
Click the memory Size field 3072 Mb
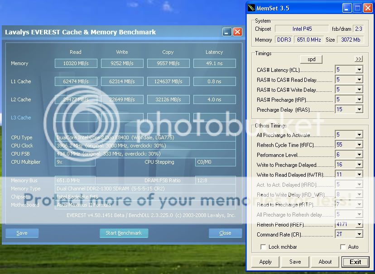click(x=351, y=40)
